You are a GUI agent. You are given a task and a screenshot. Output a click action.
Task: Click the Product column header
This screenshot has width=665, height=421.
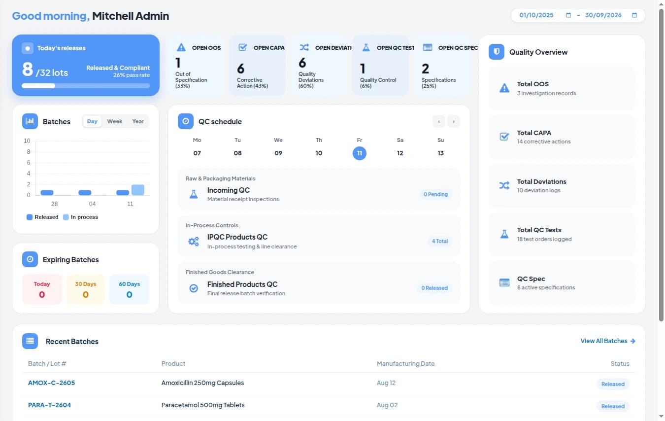tap(173, 364)
